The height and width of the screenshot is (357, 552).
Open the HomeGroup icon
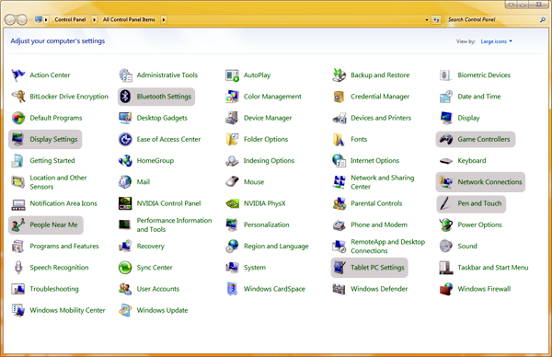tap(125, 161)
